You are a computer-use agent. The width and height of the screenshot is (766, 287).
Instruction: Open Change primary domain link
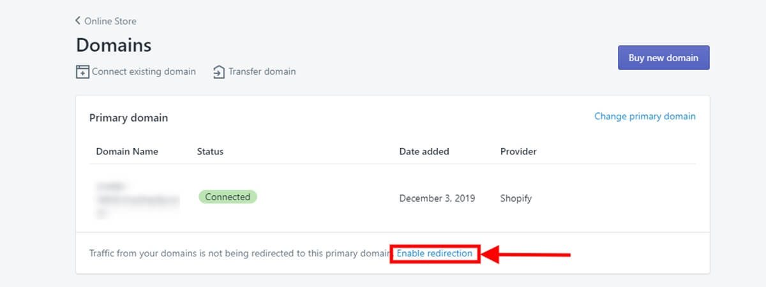(645, 116)
